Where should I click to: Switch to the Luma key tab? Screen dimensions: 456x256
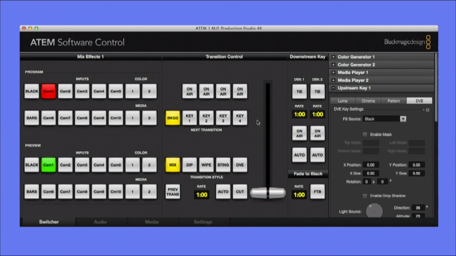tap(343, 101)
